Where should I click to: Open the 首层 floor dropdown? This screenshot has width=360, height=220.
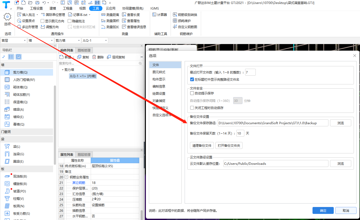click(14, 40)
